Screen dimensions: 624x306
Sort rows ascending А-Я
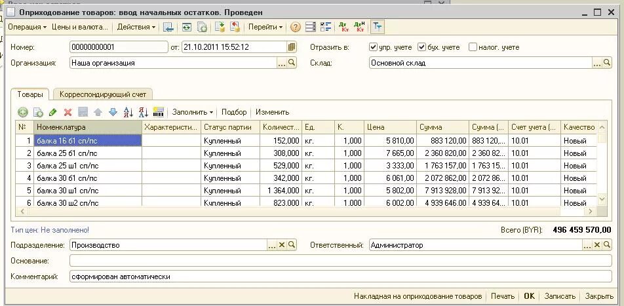tap(128, 112)
